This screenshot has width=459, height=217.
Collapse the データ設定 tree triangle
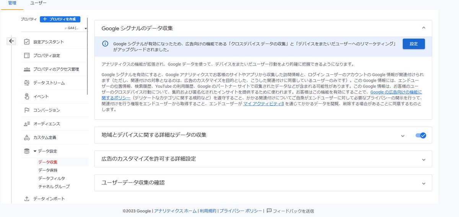[x=35, y=151]
